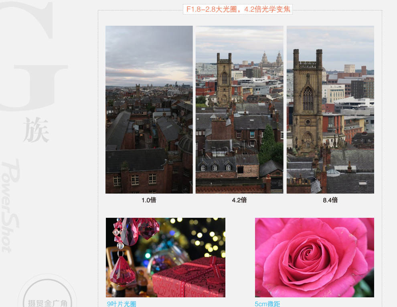The height and width of the screenshot is (307, 397).
Task: Click the arched church window in 8.4倍 photo
Action: (x=308, y=99)
